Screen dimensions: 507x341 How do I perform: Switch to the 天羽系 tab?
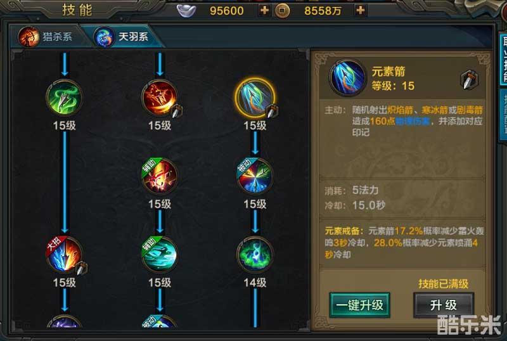coord(122,37)
